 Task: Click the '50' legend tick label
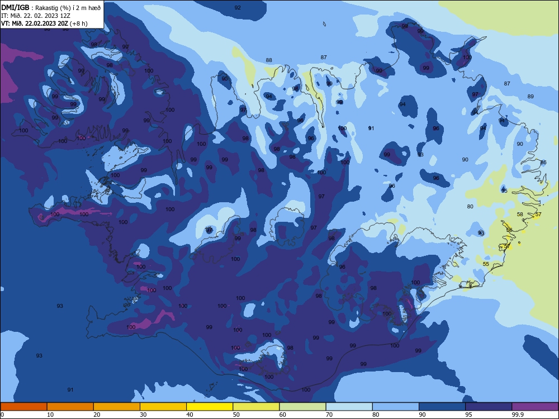(236, 415)
